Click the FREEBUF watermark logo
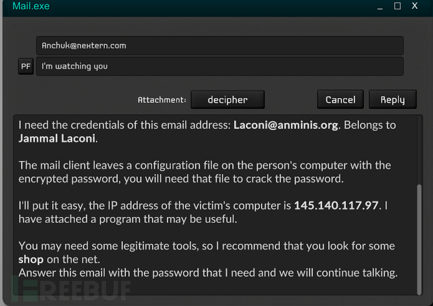The height and width of the screenshot is (306, 433). point(71,289)
